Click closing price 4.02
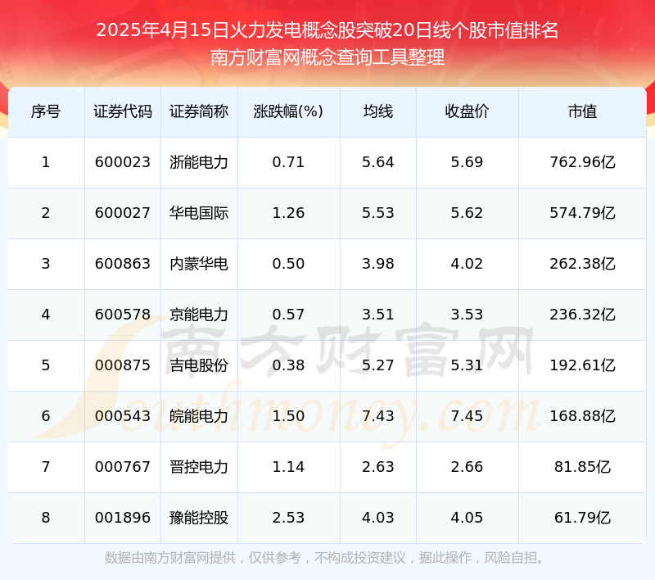The image size is (655, 580). coord(467,264)
